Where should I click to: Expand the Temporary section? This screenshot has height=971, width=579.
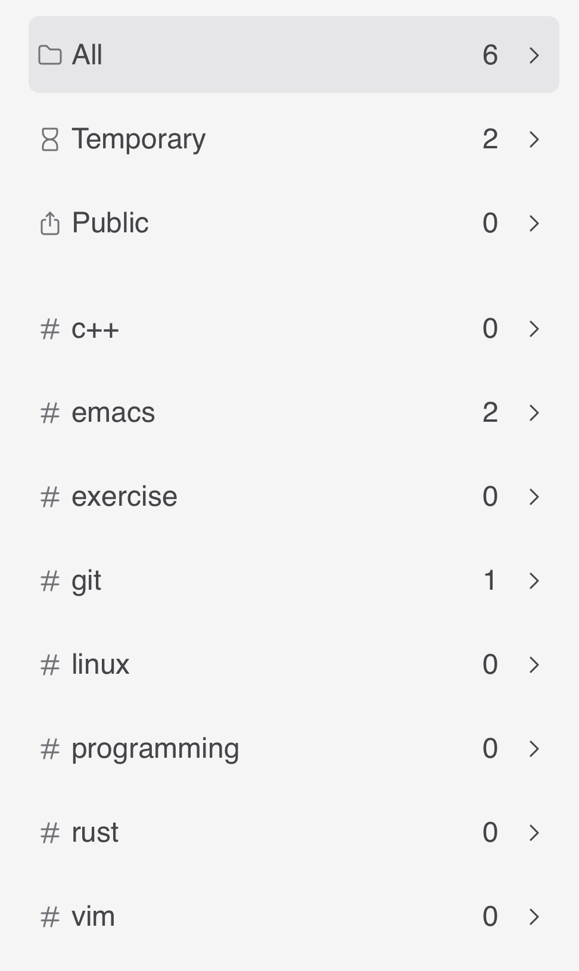pos(534,139)
